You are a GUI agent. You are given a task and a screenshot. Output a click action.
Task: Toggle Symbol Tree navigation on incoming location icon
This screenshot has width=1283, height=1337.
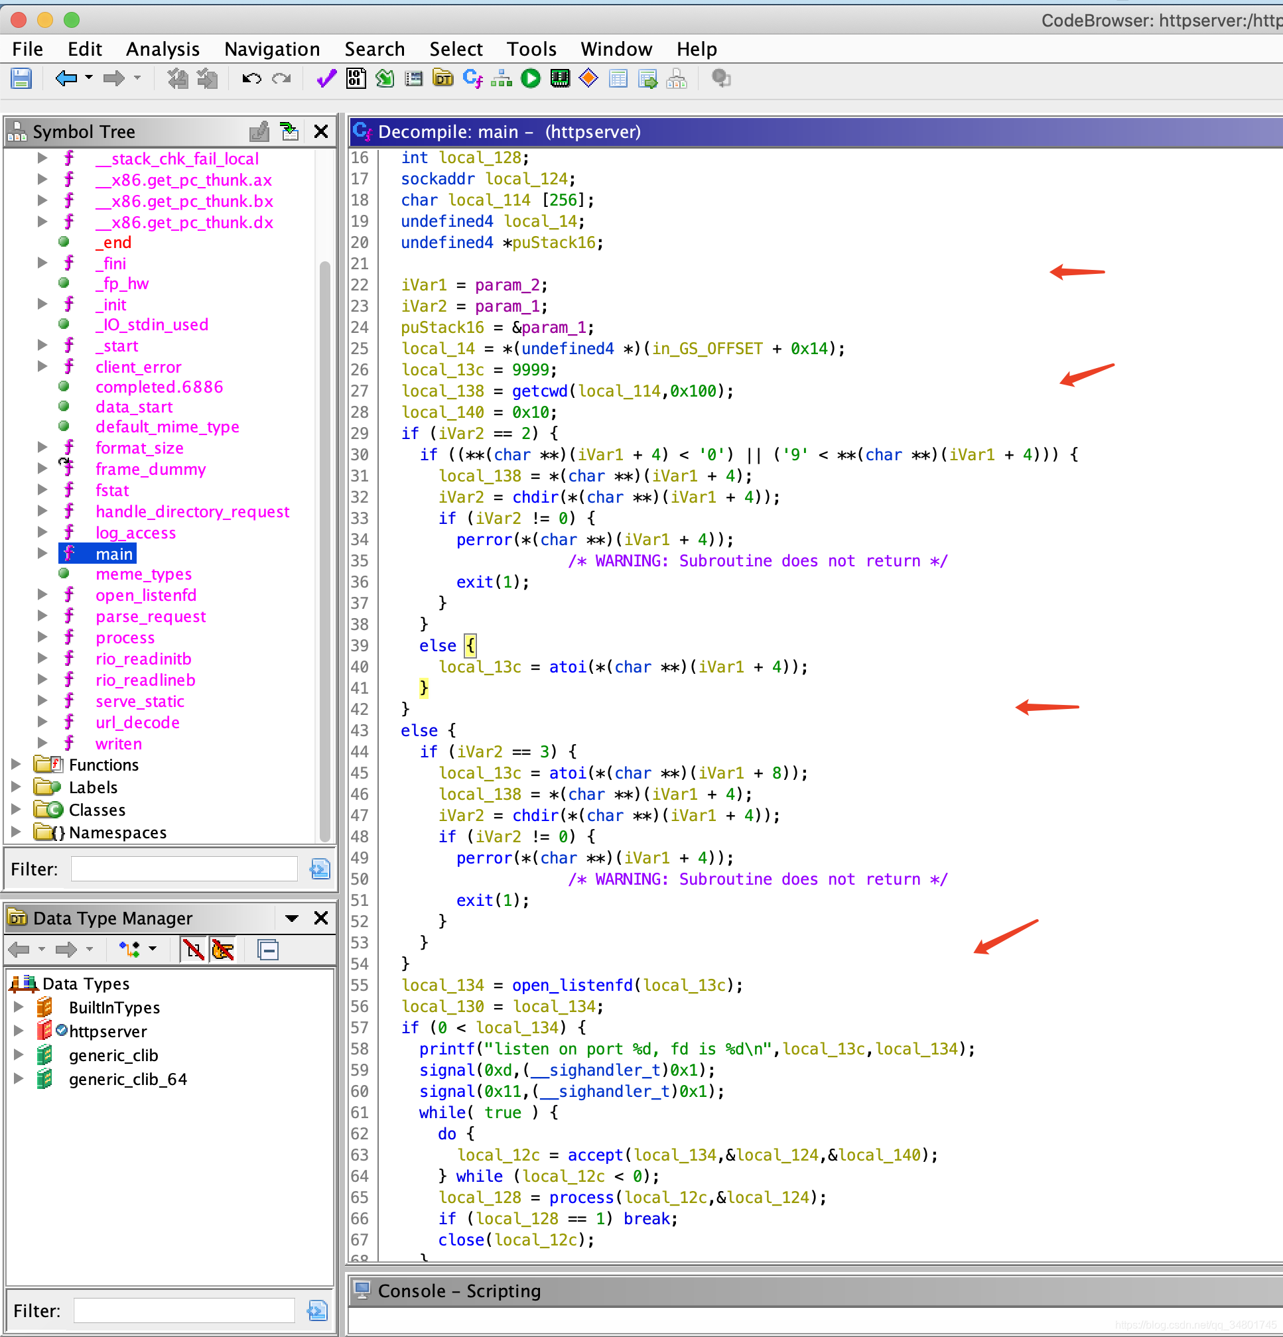(289, 132)
